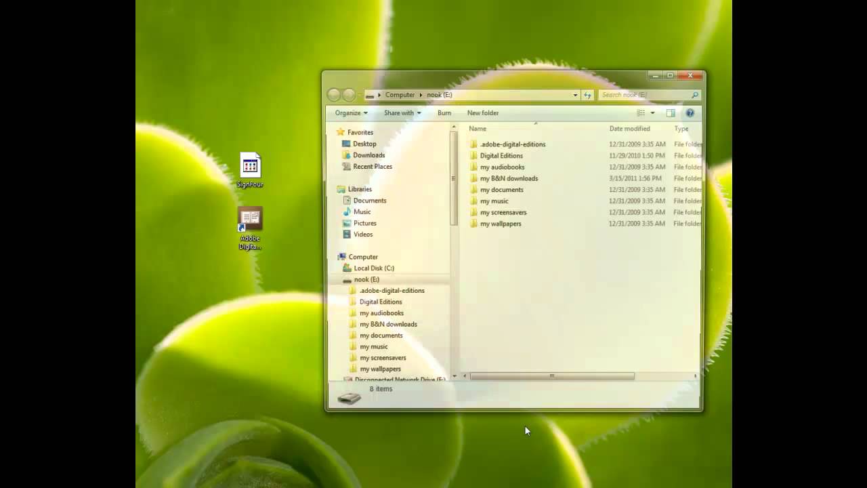
Task: Click the drive icon in the address bar
Action: coord(370,95)
